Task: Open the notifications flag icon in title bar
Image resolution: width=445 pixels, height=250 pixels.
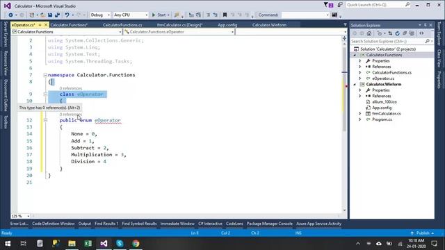Action: pyautogui.click(x=329, y=5)
